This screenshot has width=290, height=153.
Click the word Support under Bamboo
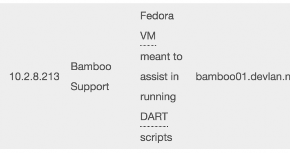coord(90,86)
